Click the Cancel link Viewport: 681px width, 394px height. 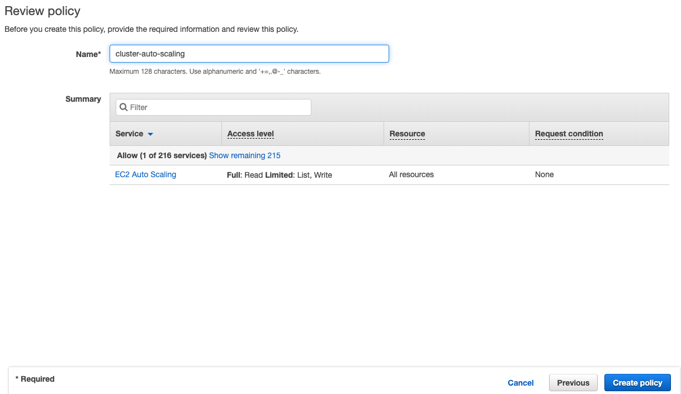click(x=521, y=383)
